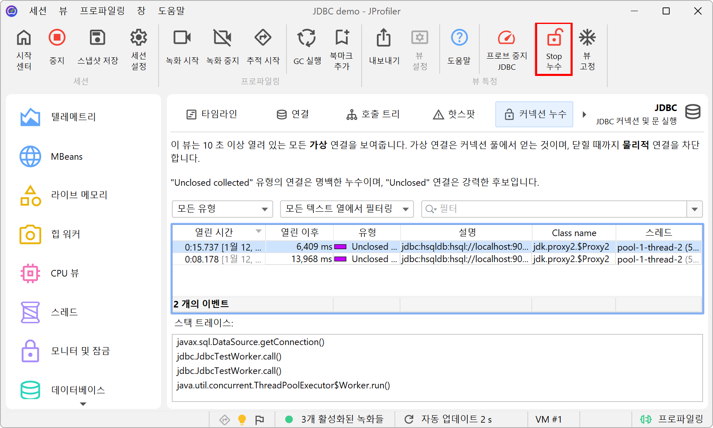Viewport: 713px width, 428px height.
Task: Open the 모든 유형 type dropdown
Action: pos(222,209)
